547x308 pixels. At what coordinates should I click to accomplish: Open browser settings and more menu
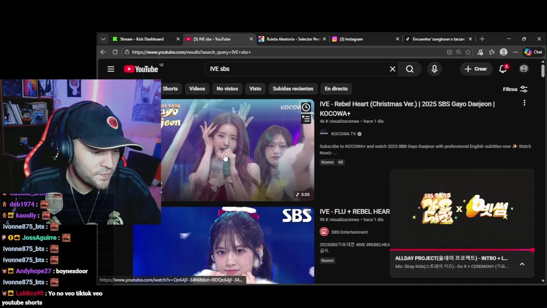(515, 52)
